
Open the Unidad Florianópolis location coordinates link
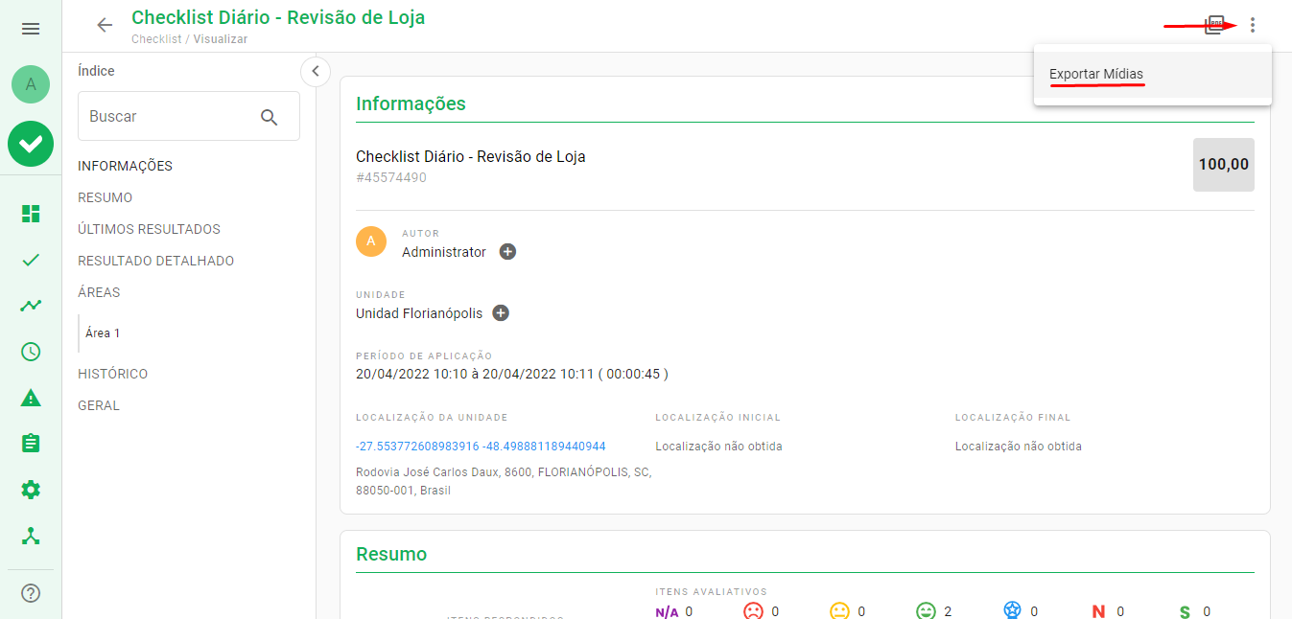click(480, 445)
